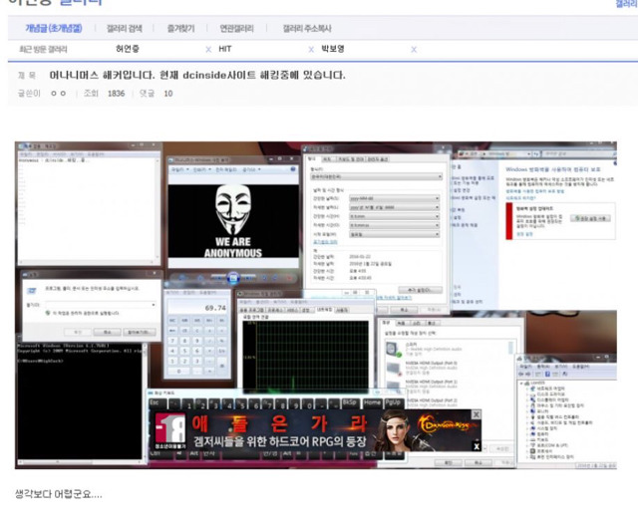Open HIT recent gallery link
Viewport: 638px width, 525px height.
[225, 49]
